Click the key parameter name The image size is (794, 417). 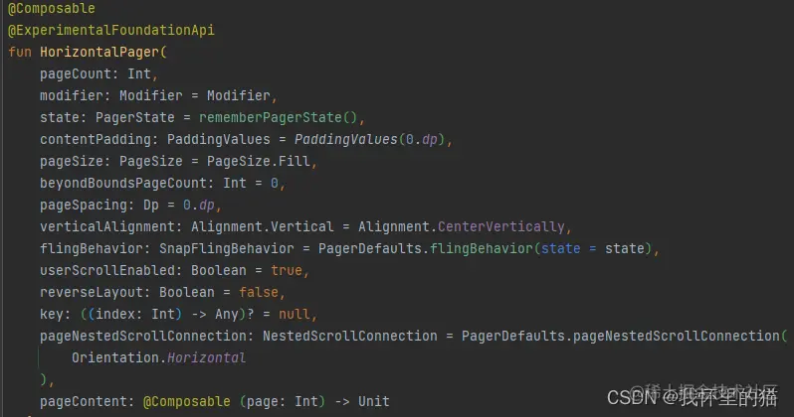(x=52, y=314)
